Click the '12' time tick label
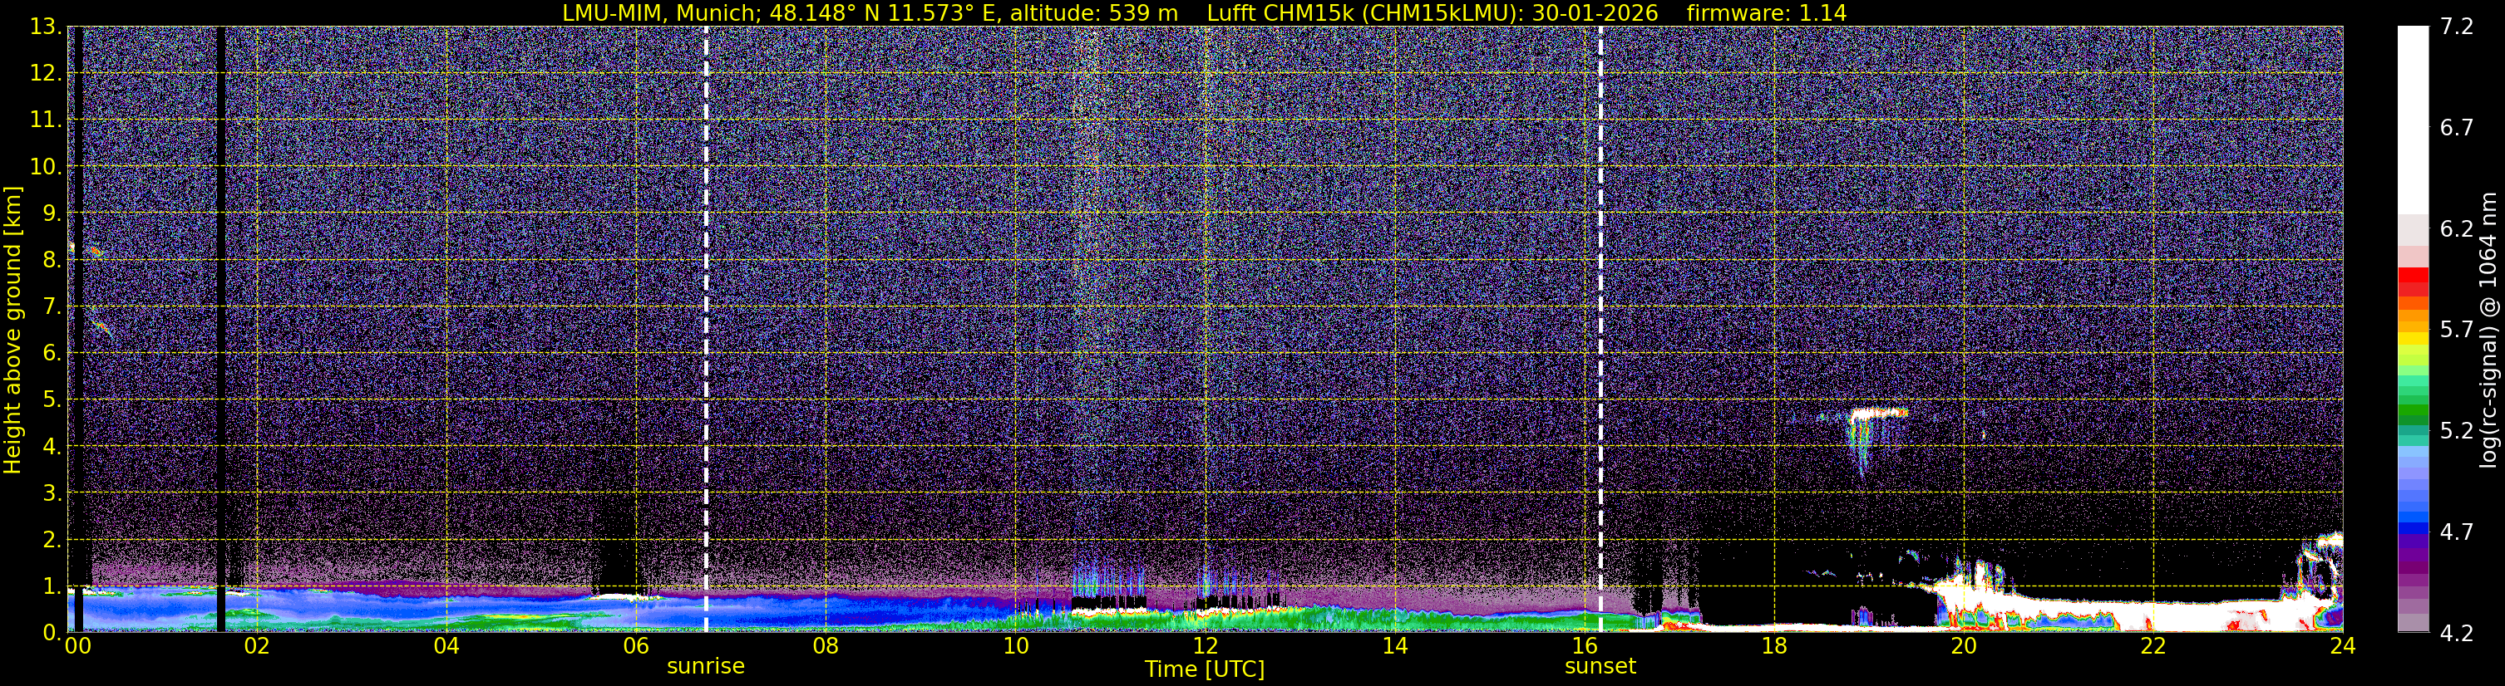 point(1205,646)
